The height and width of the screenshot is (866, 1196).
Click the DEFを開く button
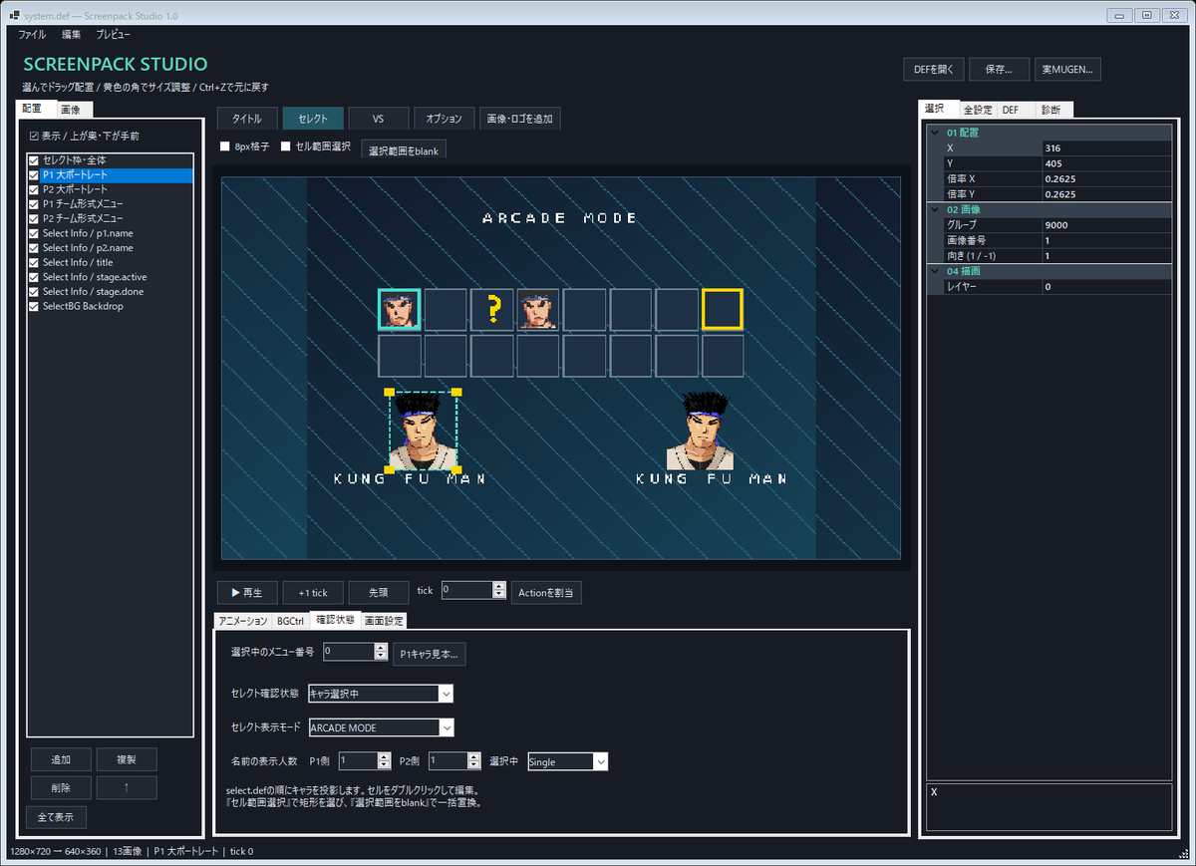click(934, 70)
